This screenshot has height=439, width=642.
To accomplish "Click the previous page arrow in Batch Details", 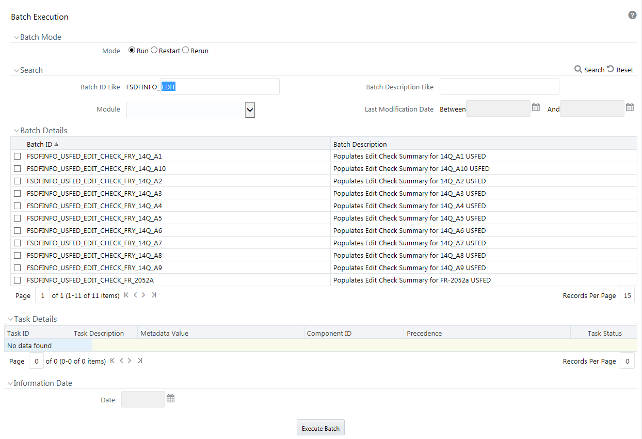I will click(135, 294).
